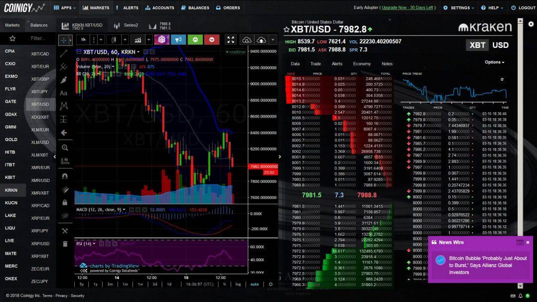Lock all drawing tools with padlock icon
Screen dimensions: 537x302
pos(65,202)
